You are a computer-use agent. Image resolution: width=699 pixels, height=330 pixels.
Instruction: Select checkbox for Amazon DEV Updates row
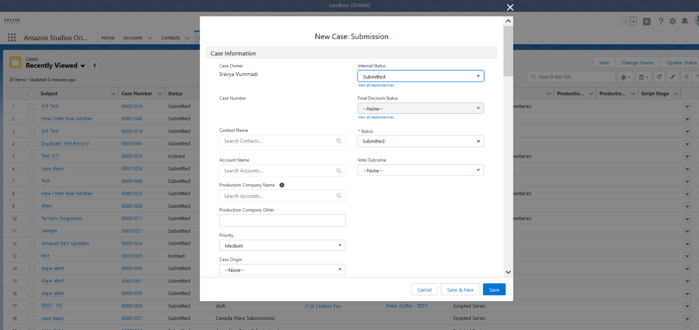coord(31,244)
